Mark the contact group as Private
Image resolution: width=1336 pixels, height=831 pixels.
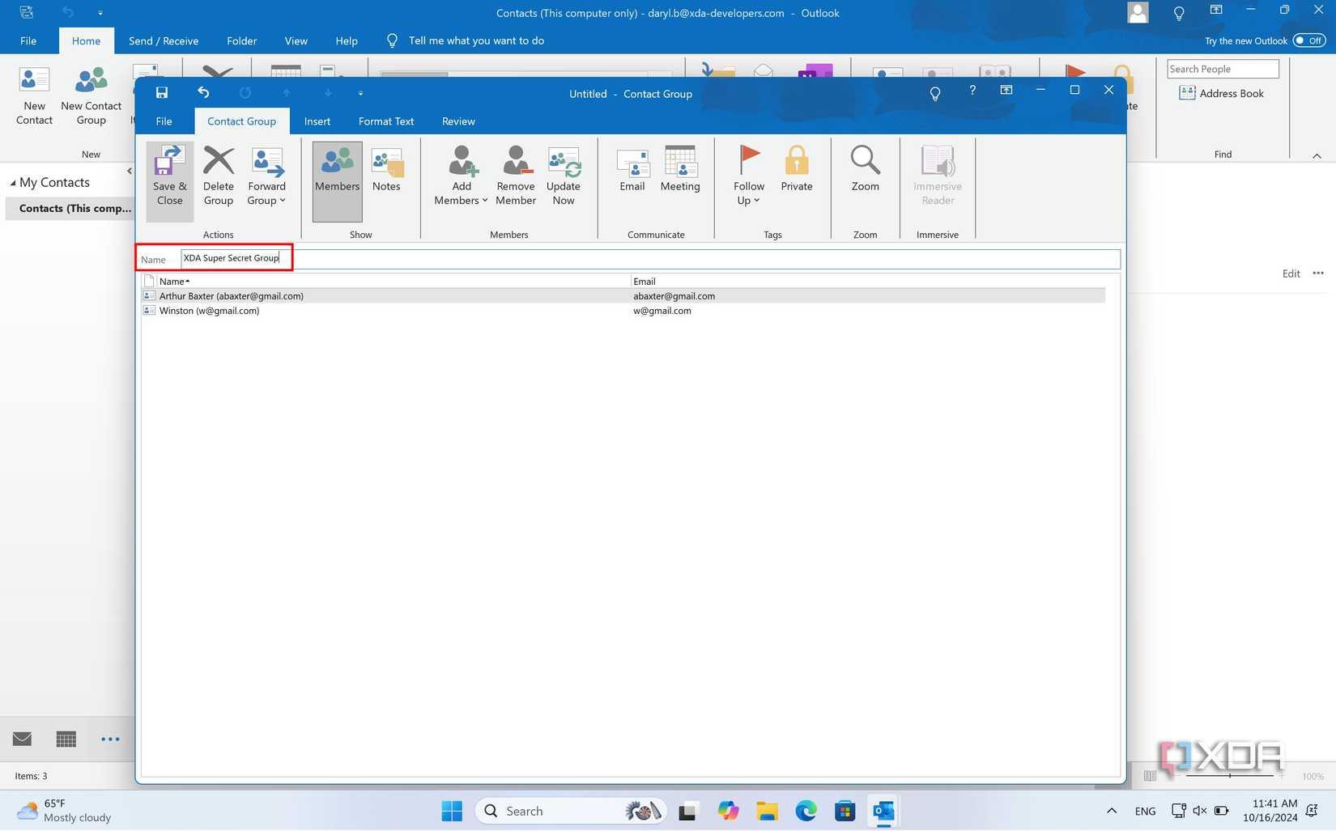pyautogui.click(x=796, y=170)
